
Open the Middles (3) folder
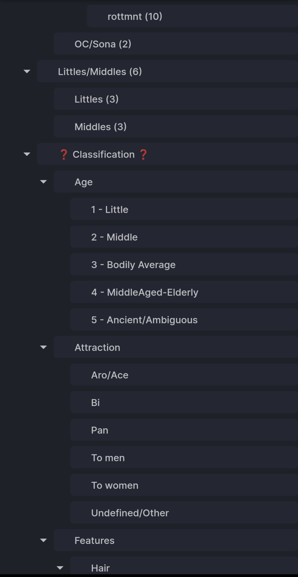(x=176, y=127)
